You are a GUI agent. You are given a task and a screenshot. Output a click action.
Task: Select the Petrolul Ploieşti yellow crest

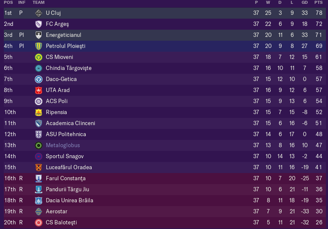(x=39, y=46)
